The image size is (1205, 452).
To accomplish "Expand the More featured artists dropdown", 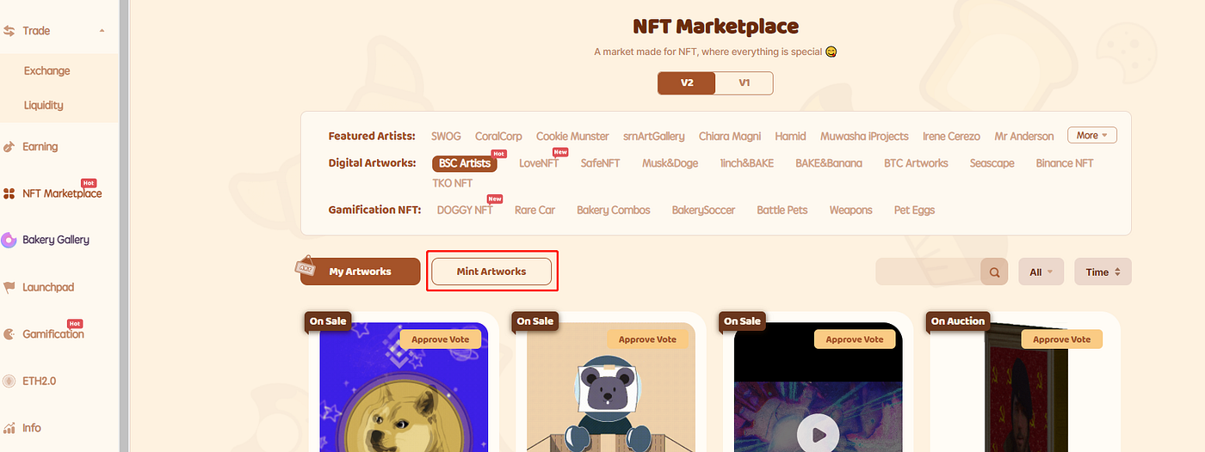I will pos(1092,136).
